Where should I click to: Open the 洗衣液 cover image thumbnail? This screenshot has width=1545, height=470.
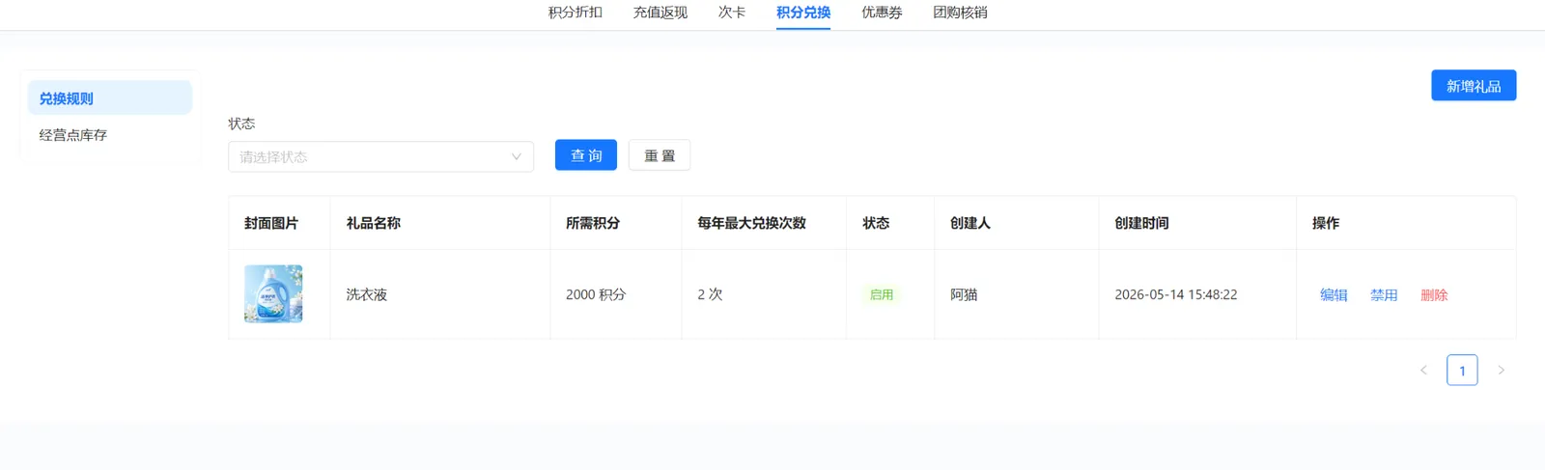(x=273, y=293)
